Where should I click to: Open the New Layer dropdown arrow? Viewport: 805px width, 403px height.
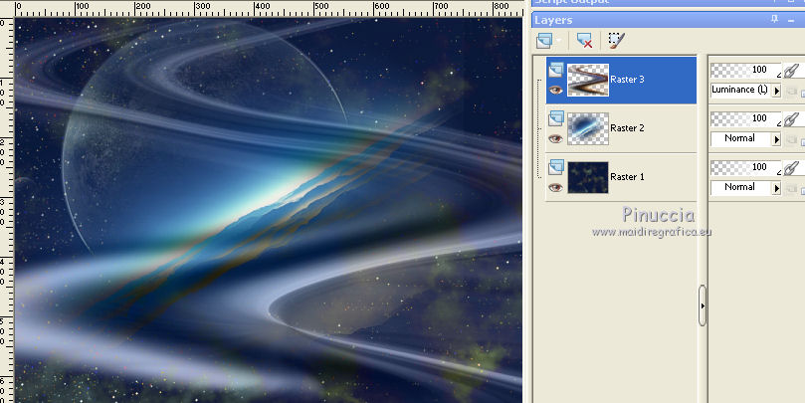coord(558,41)
